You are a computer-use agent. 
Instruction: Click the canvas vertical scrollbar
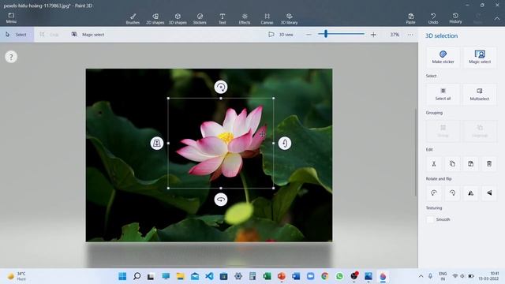pos(416,151)
